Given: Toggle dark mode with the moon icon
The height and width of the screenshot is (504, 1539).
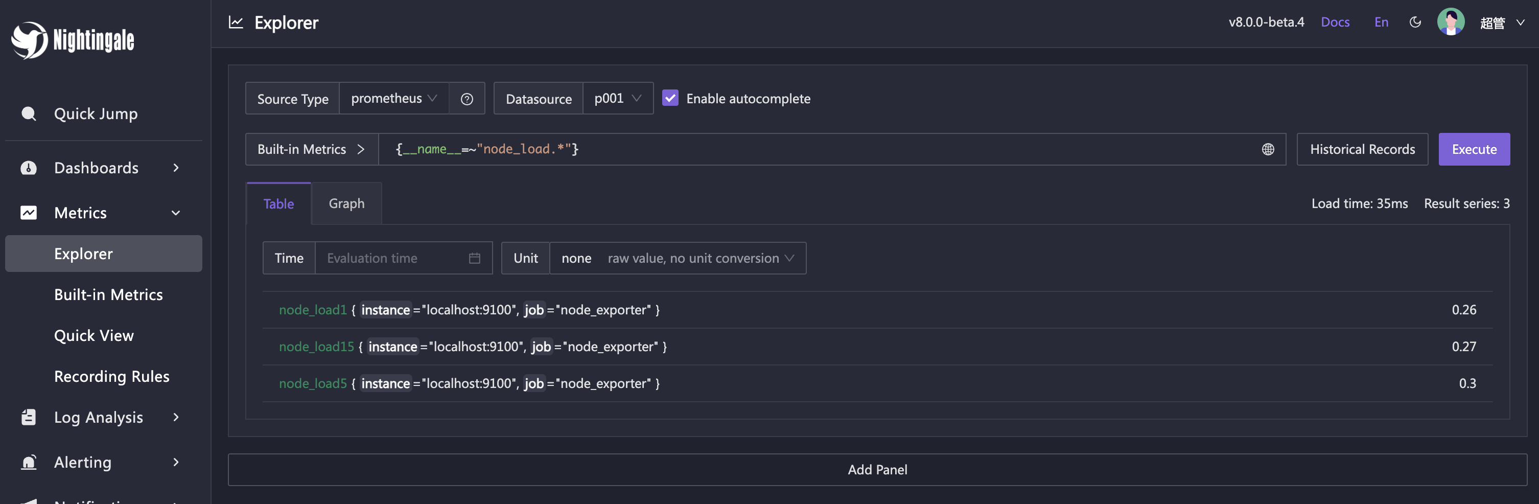Looking at the screenshot, I should tap(1415, 22).
